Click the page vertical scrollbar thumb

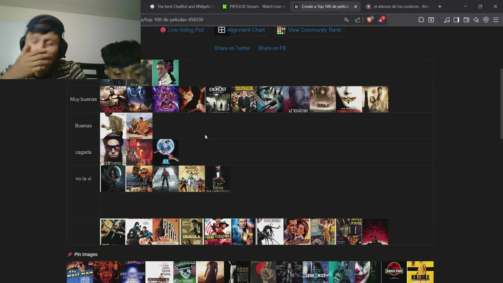point(501,103)
